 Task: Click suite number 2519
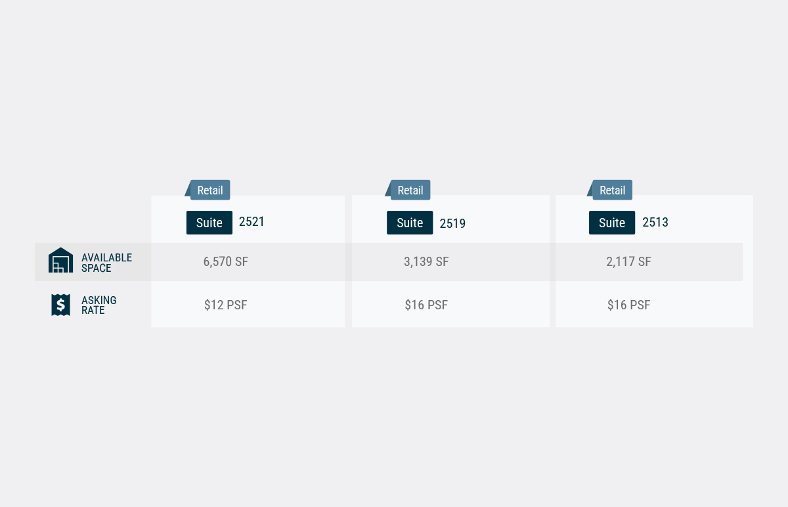pos(452,223)
